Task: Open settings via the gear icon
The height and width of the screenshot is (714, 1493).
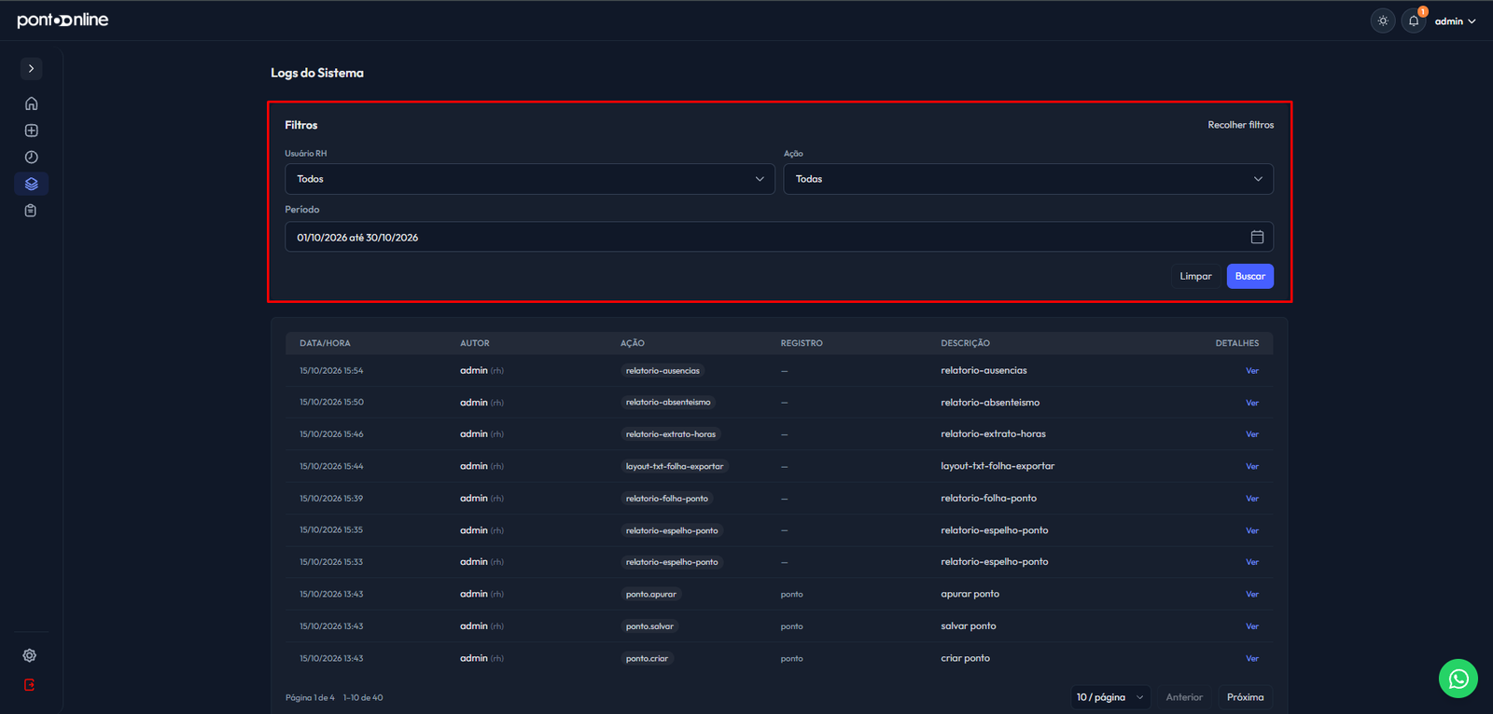Action: tap(30, 655)
